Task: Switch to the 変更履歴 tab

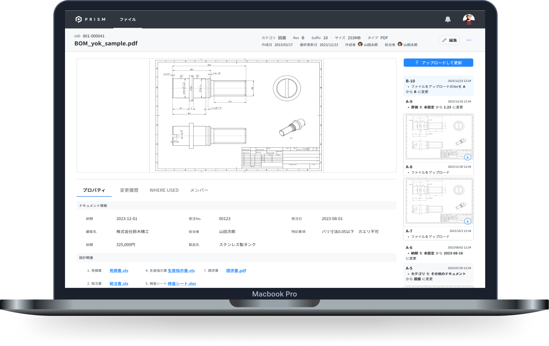Action: point(129,190)
